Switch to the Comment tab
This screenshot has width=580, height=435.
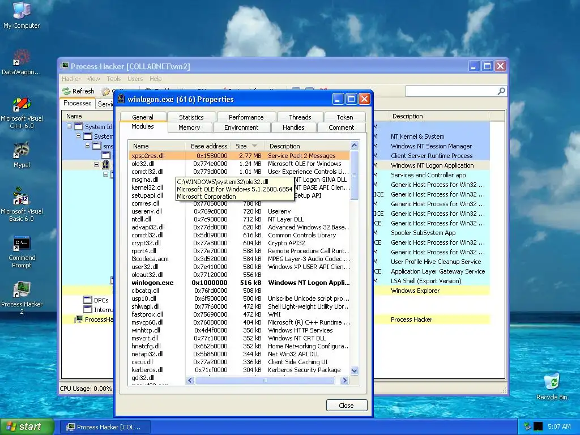click(x=342, y=127)
